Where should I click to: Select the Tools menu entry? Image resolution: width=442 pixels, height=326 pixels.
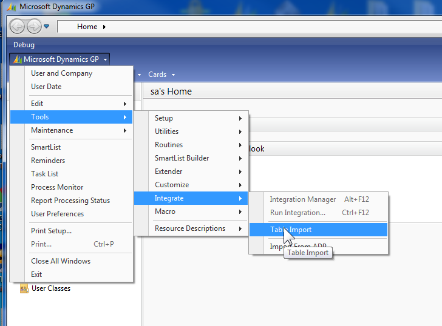[71, 117]
